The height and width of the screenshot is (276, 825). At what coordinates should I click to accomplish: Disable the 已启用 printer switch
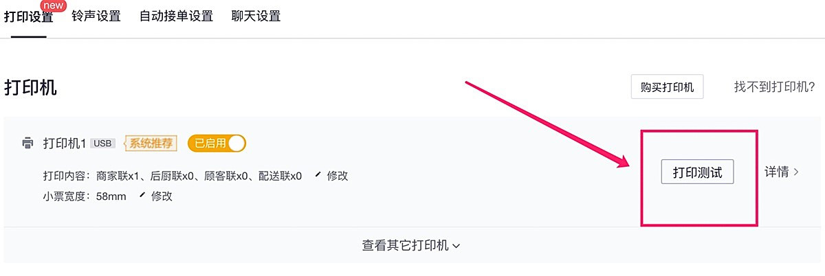tap(217, 143)
